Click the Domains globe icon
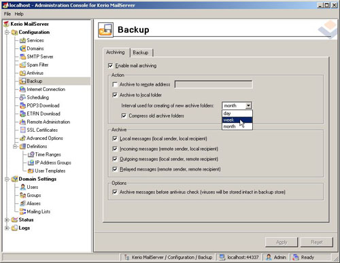The width and height of the screenshot is (340, 263). click(22, 48)
